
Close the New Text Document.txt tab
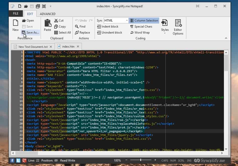(x=51, y=47)
